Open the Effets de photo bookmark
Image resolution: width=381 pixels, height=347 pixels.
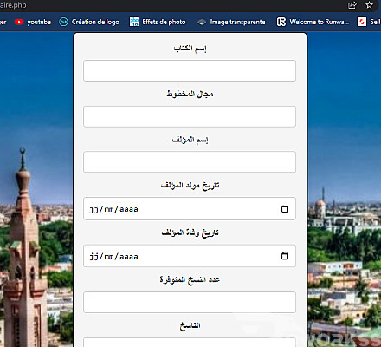pos(158,22)
